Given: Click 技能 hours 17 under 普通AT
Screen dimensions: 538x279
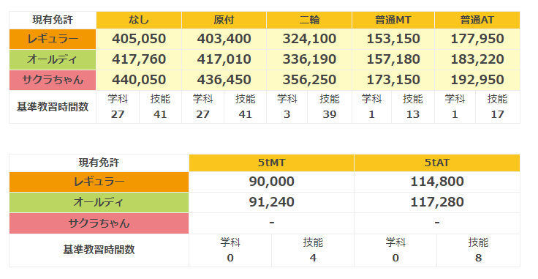Looking at the screenshot, I should [497, 114].
